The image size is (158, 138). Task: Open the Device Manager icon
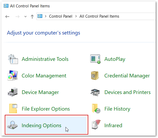click(13, 92)
